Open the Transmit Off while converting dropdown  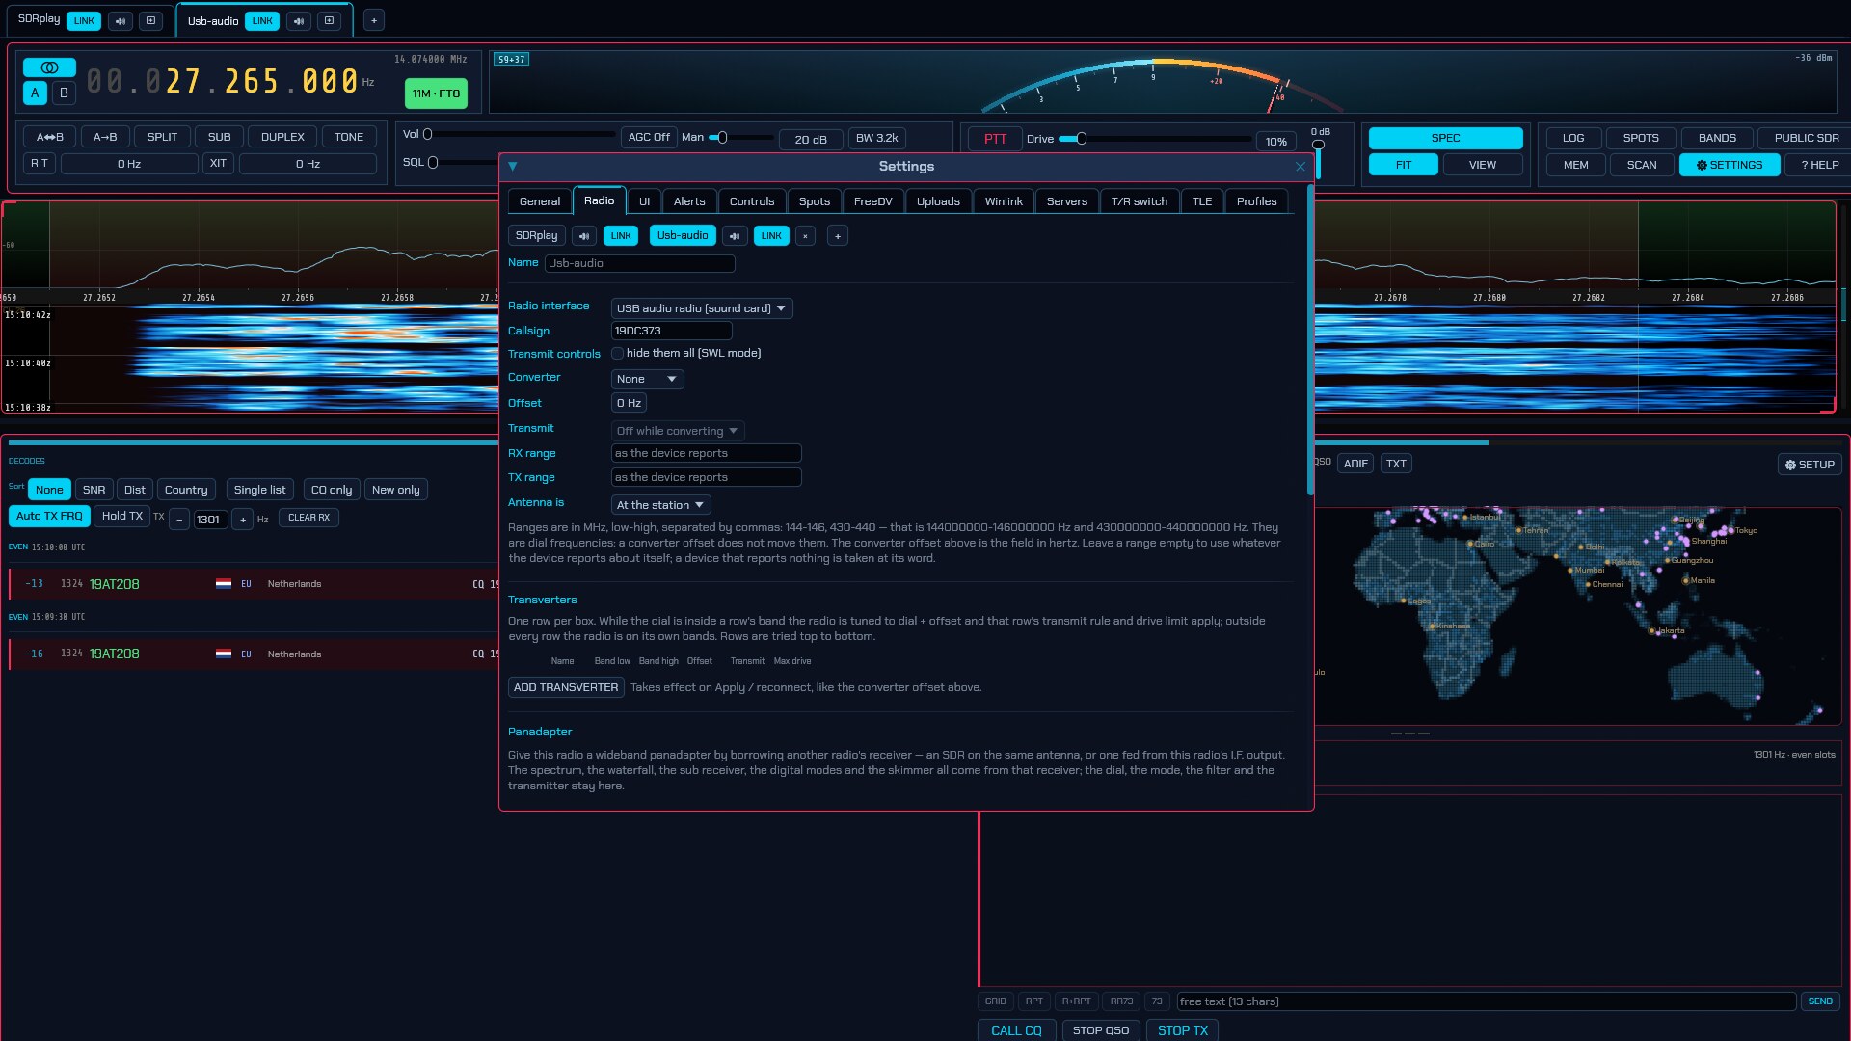coord(678,431)
